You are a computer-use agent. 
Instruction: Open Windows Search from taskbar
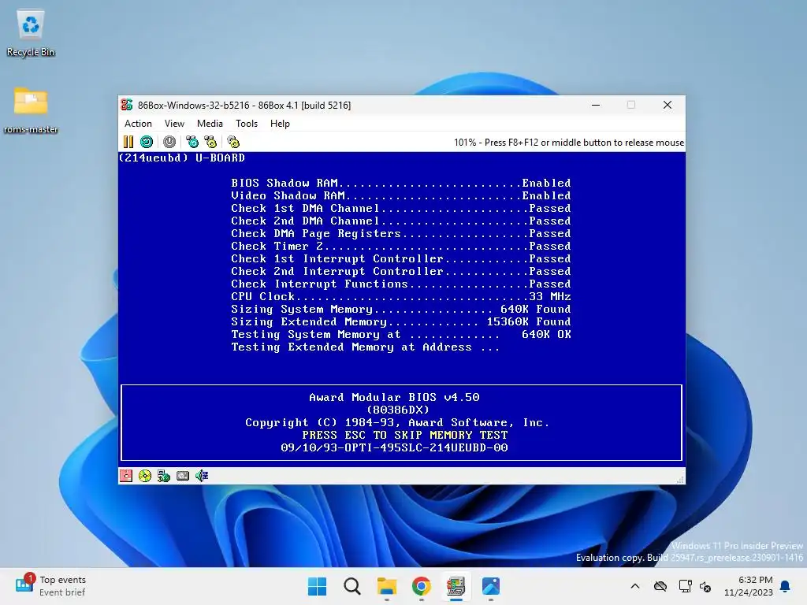[x=352, y=586]
